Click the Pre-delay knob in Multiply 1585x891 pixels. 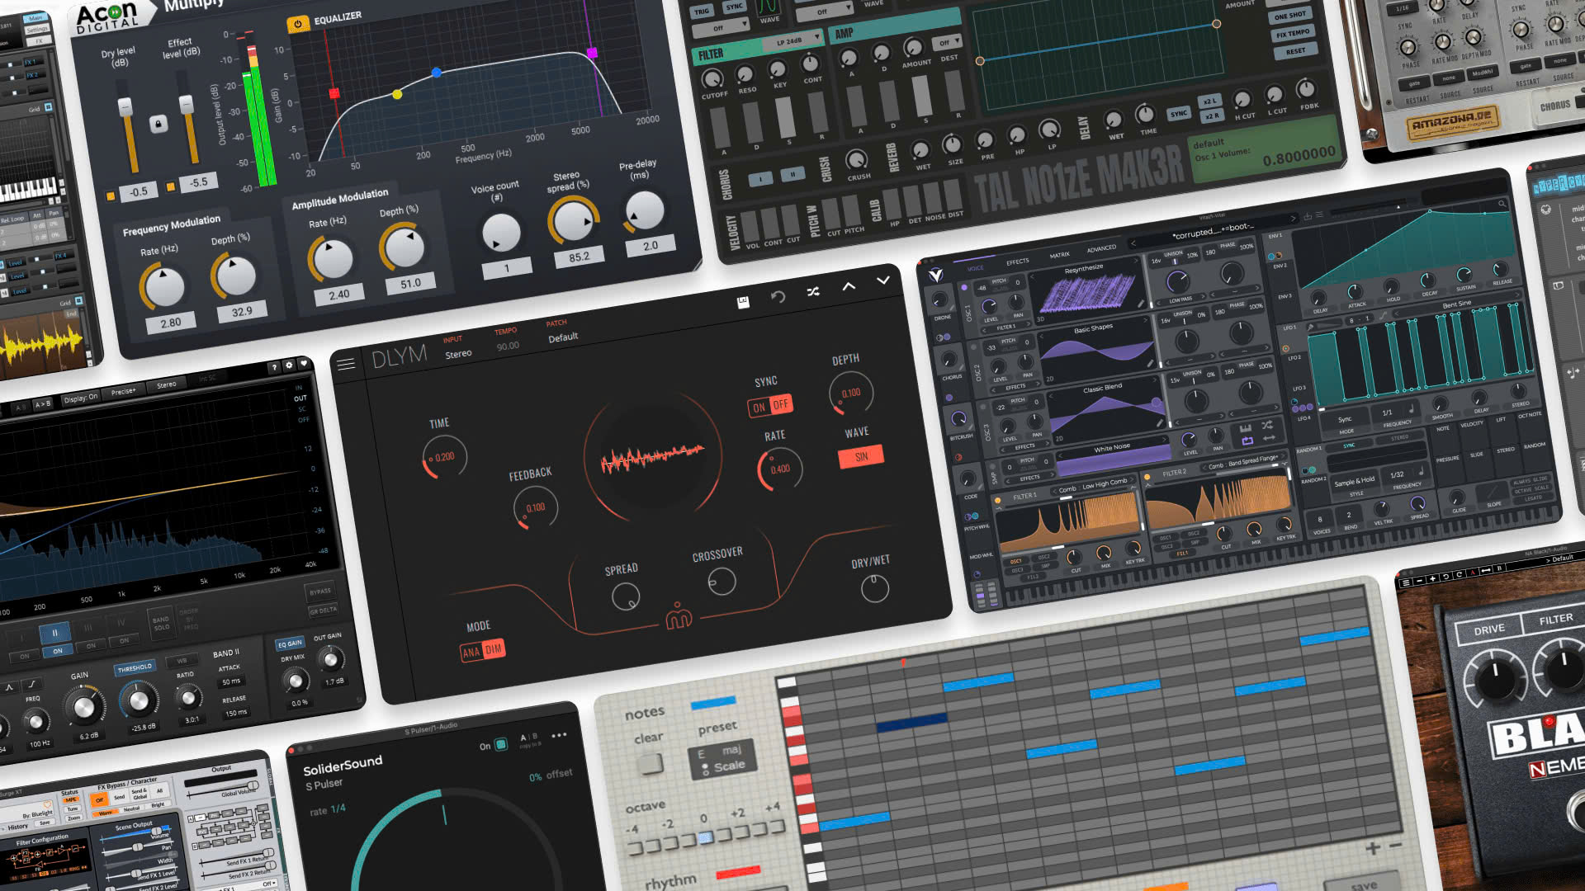(644, 211)
